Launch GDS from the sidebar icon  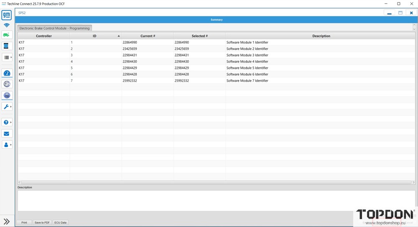(7, 84)
